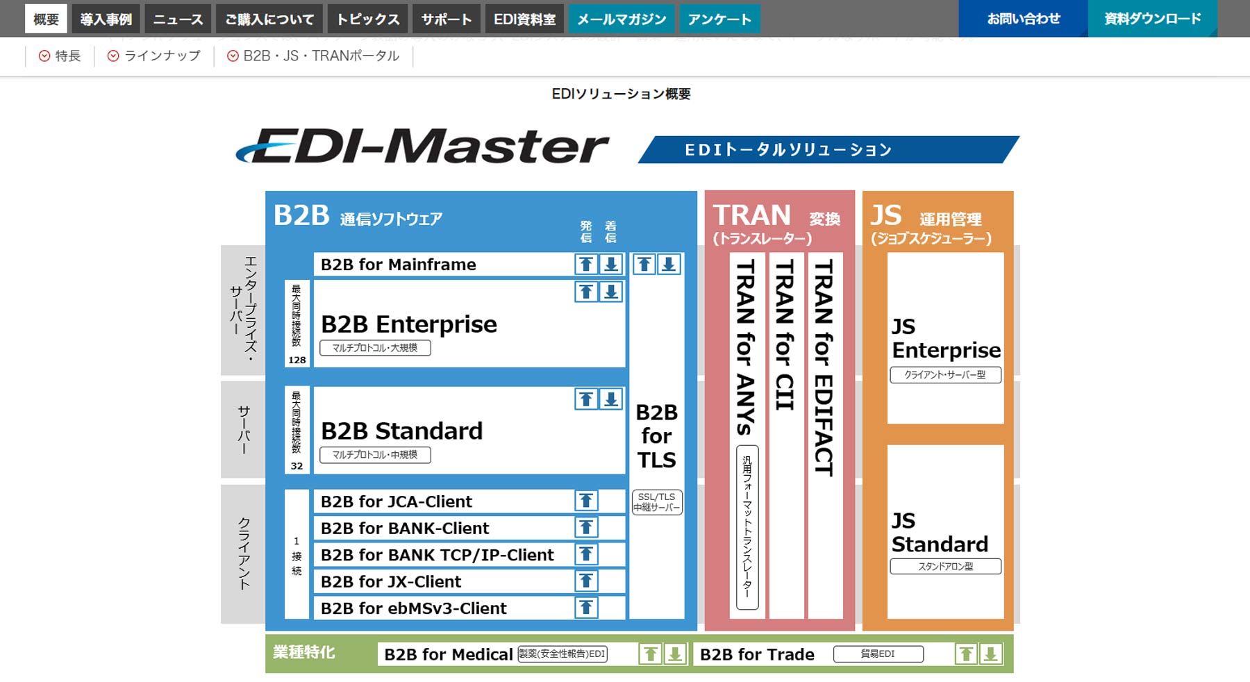
Task: Select the TRAN for EDIFACT column
Action: 824,435
